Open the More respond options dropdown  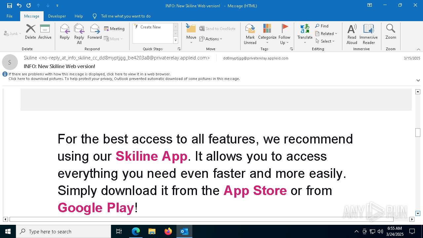point(113,39)
